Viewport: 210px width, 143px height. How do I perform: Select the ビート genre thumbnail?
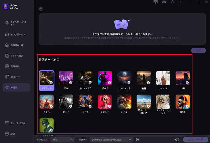click(x=86, y=102)
